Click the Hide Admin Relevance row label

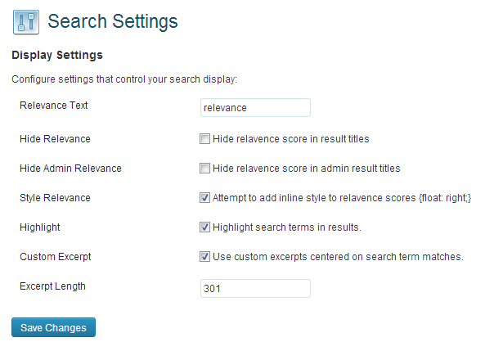click(70, 169)
